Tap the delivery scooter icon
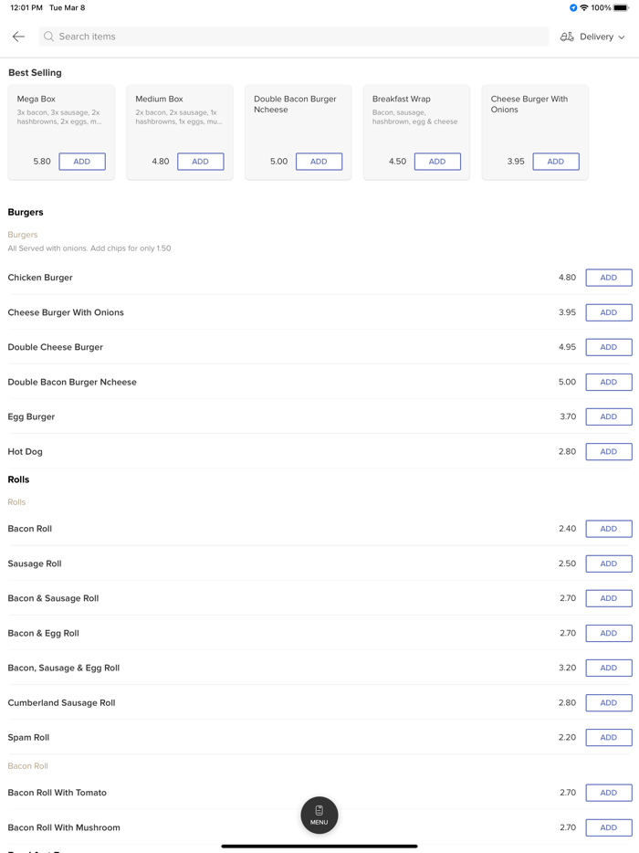This screenshot has height=853, width=639. point(567,37)
